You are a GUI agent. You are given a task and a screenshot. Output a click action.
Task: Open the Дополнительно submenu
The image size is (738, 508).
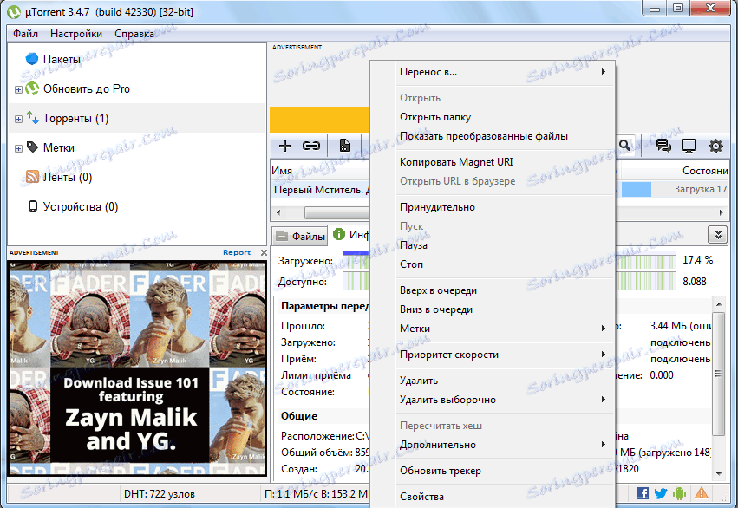pos(504,445)
